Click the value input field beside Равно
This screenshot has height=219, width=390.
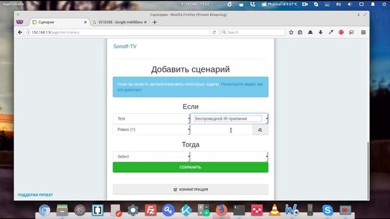[x=221, y=130]
